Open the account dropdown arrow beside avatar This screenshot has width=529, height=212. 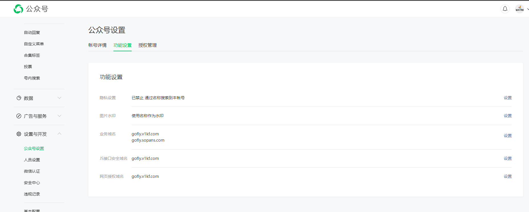(x=528, y=9)
